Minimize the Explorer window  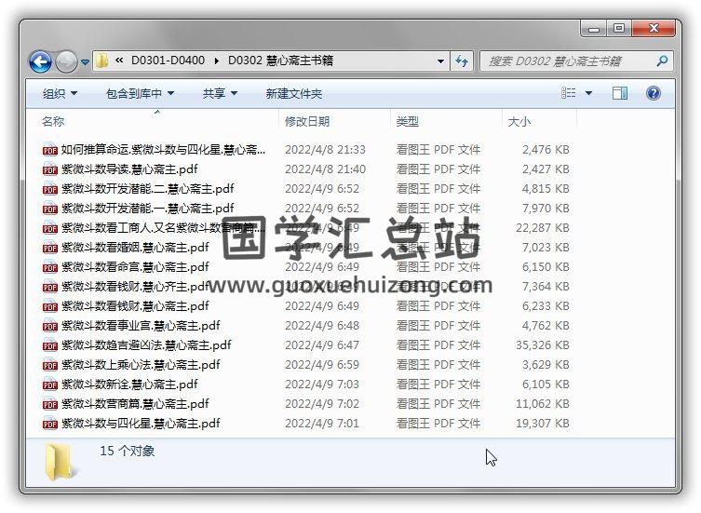(x=594, y=28)
